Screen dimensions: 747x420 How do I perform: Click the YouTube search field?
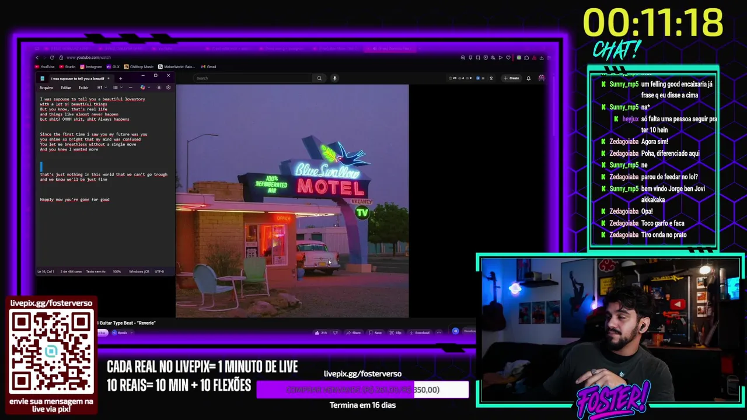pos(254,78)
